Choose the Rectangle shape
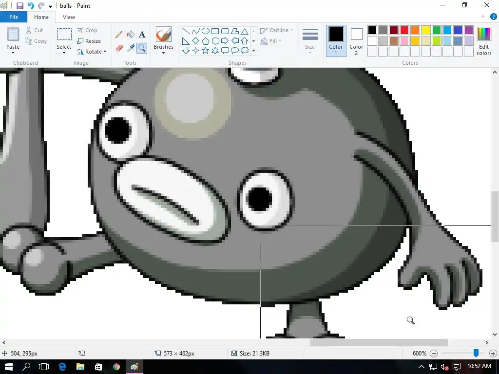Screen dimensions: 499x374 [x=215, y=31]
